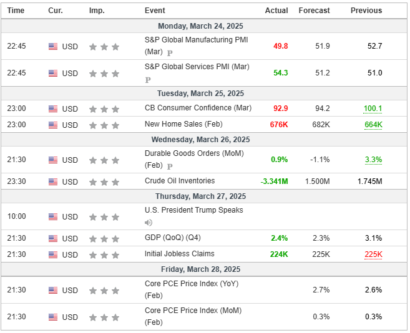
Task: Click the US flag in Initial Jobless Claims row
Action: coord(53,254)
